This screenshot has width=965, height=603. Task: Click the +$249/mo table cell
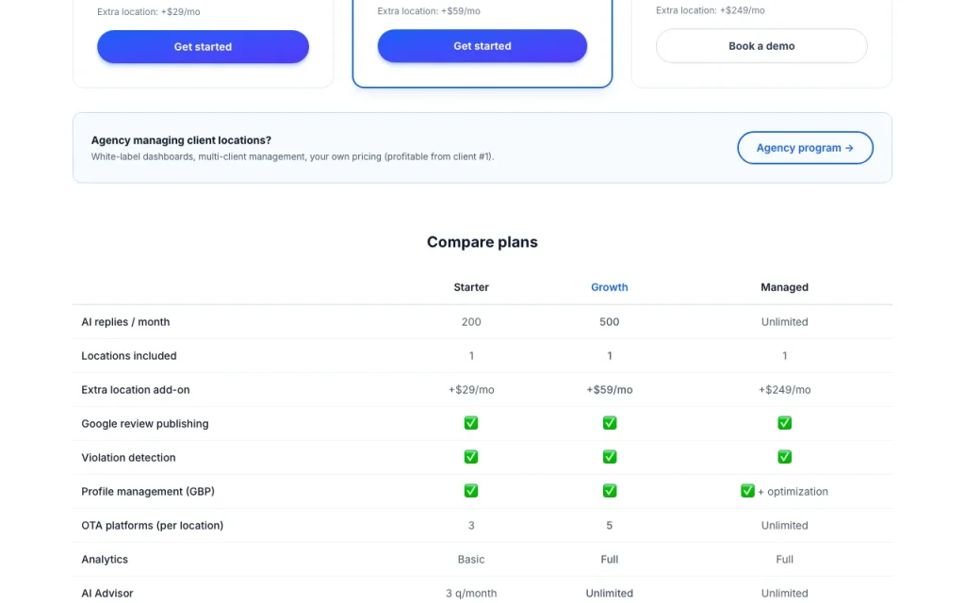(784, 389)
